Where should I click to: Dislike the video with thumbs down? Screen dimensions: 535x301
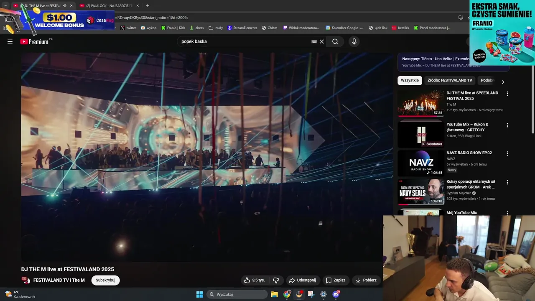pos(276,280)
